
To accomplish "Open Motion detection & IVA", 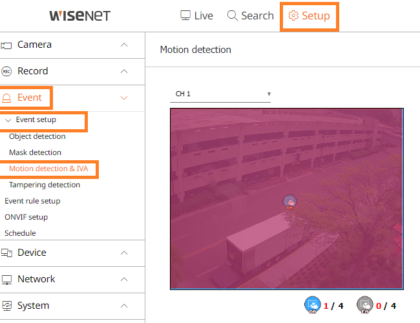I will (48, 169).
